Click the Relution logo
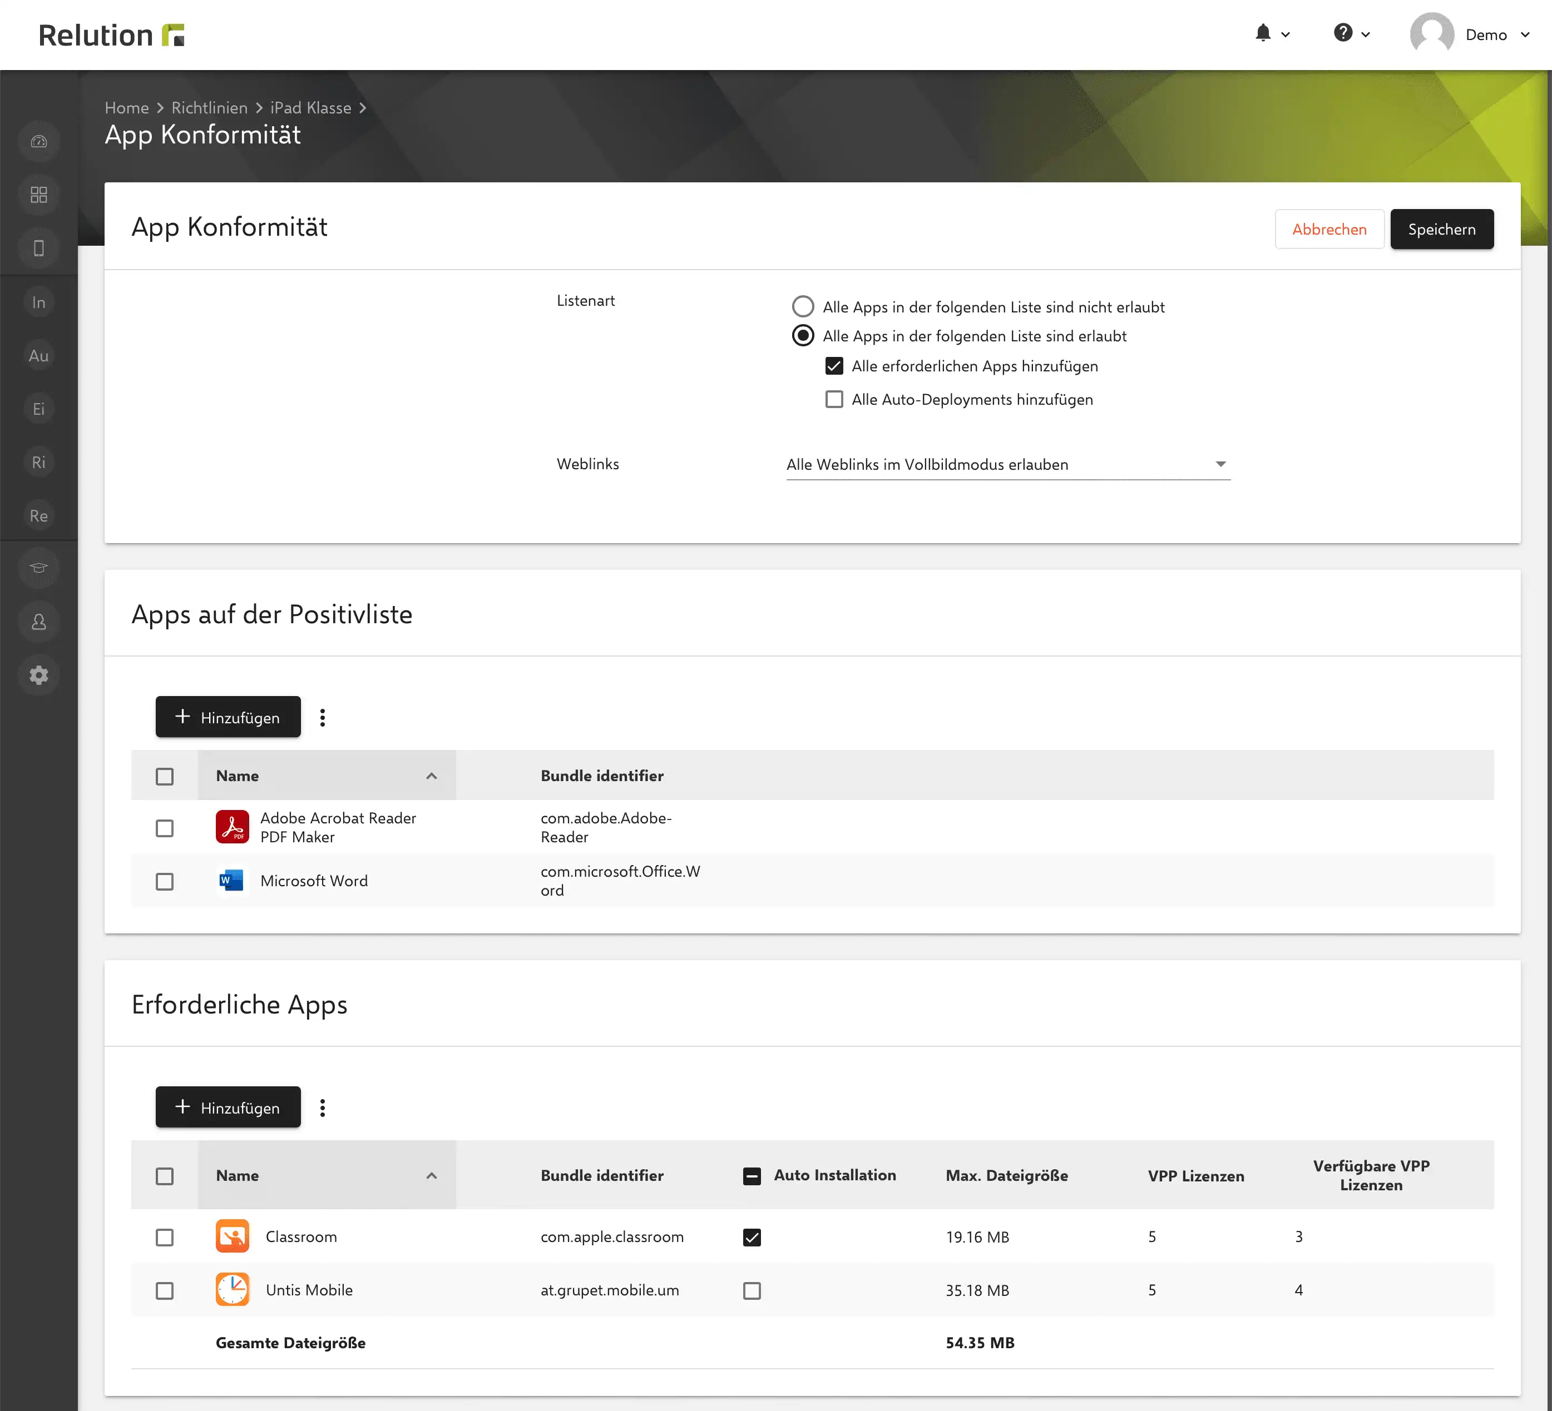 click(x=112, y=34)
